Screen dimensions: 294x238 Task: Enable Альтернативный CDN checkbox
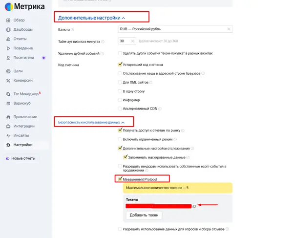tap(120, 108)
